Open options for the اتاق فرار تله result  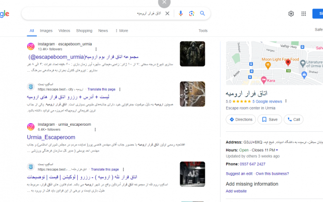(123, 170)
